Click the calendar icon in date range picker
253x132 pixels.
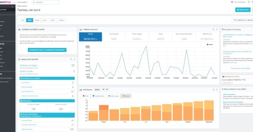point(234,20)
